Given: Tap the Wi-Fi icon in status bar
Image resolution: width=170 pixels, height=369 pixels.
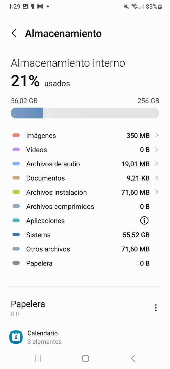Looking at the screenshot, I should point(134,6).
